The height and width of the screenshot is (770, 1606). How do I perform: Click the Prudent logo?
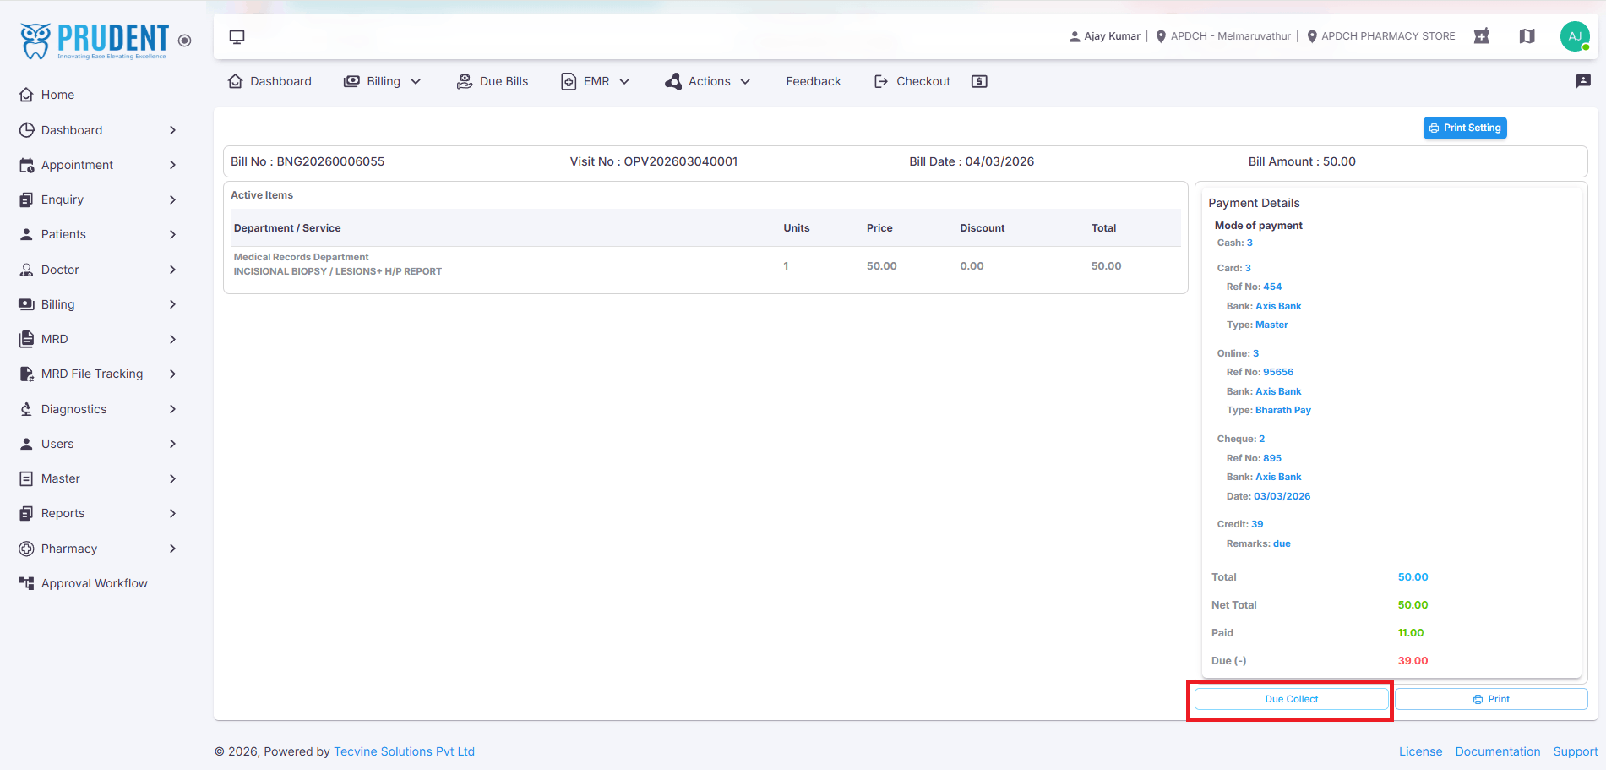(x=94, y=41)
